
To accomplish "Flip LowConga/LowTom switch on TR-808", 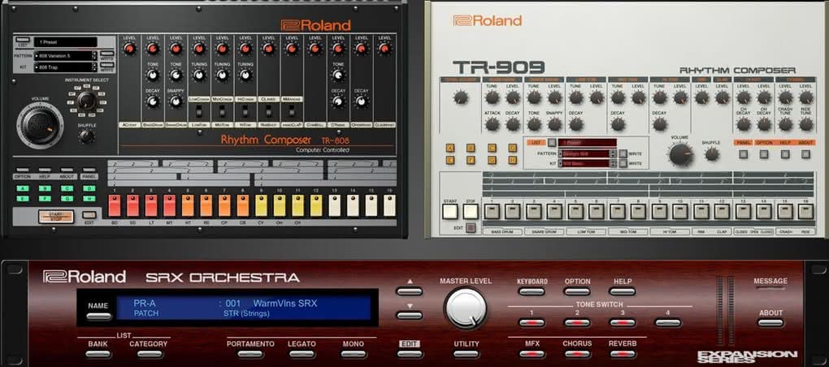I will click(x=199, y=111).
